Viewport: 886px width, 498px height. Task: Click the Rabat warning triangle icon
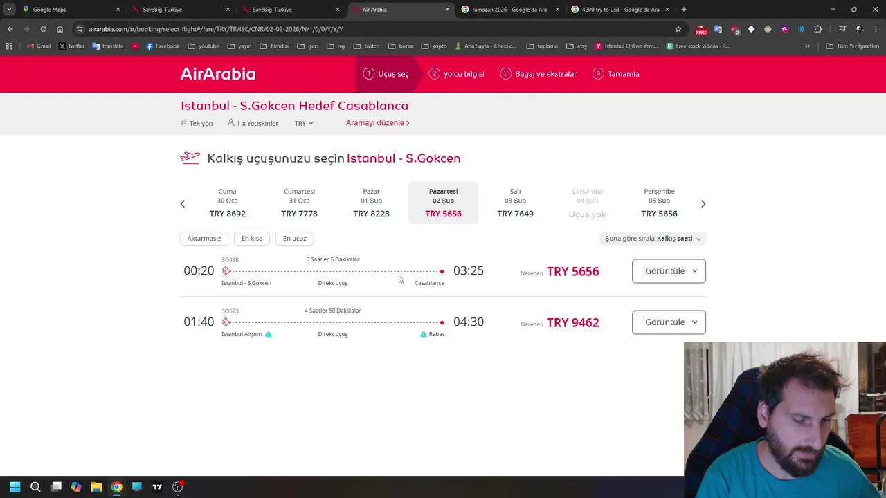pos(424,334)
